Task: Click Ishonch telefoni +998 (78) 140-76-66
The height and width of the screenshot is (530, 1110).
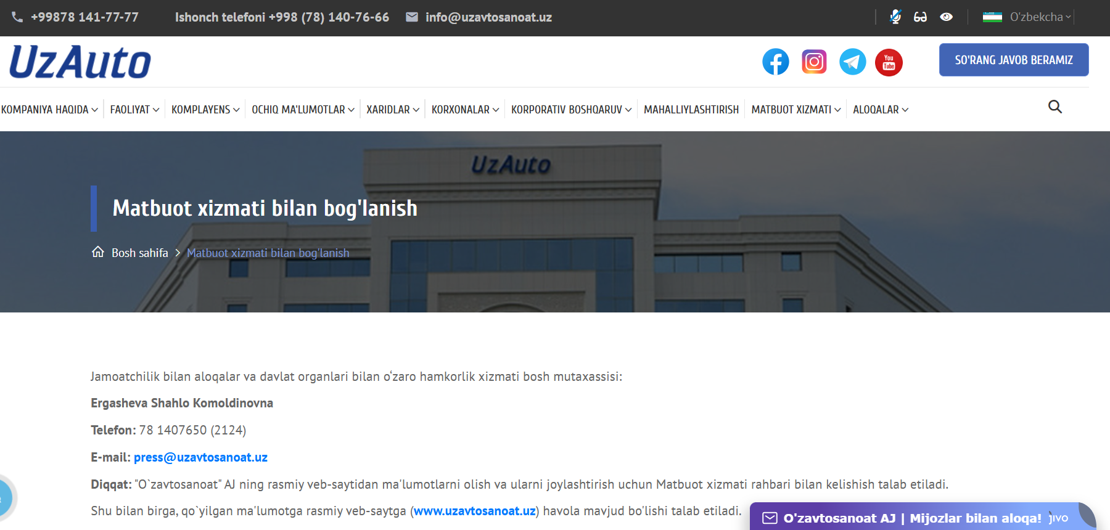Action: tap(282, 17)
